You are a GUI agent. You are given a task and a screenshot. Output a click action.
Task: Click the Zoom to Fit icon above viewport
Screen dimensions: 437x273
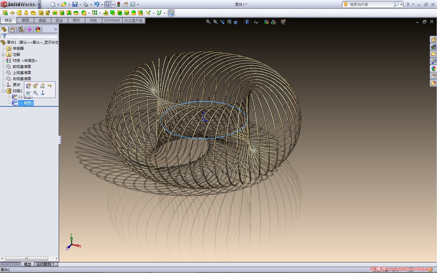(208, 22)
